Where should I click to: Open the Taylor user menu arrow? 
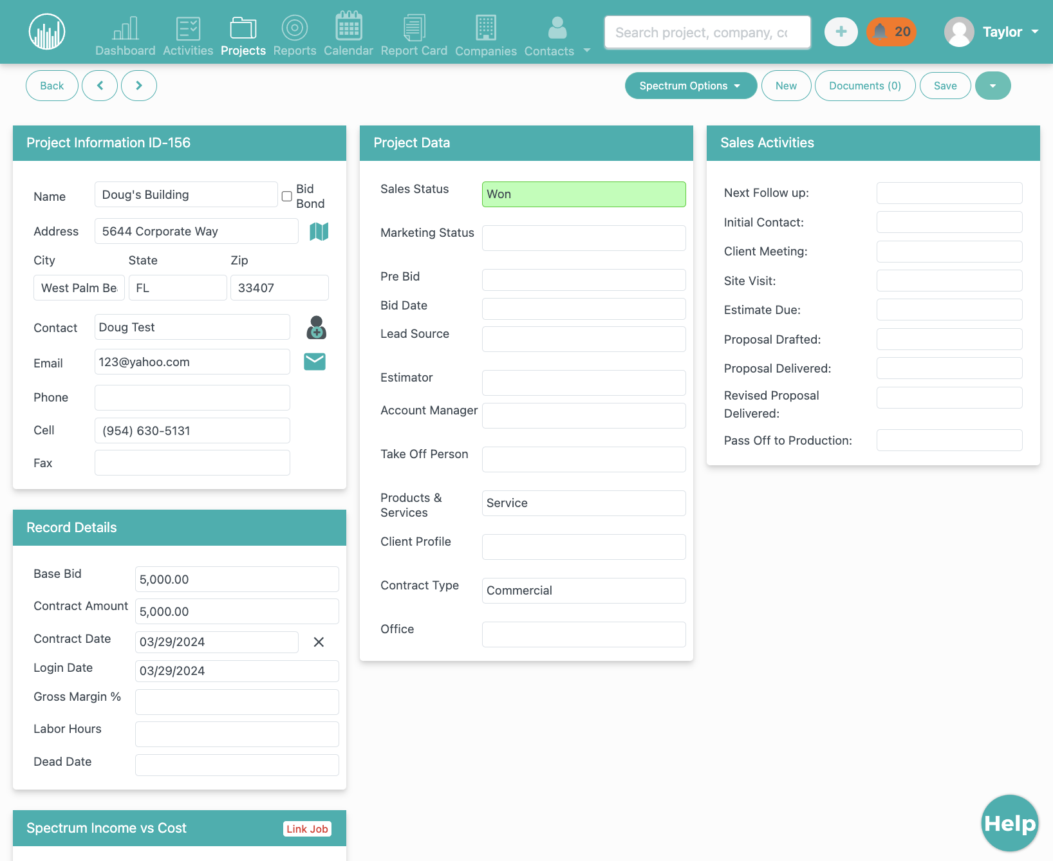1035,32
